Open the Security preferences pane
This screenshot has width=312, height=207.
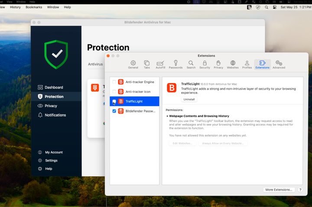click(205, 64)
